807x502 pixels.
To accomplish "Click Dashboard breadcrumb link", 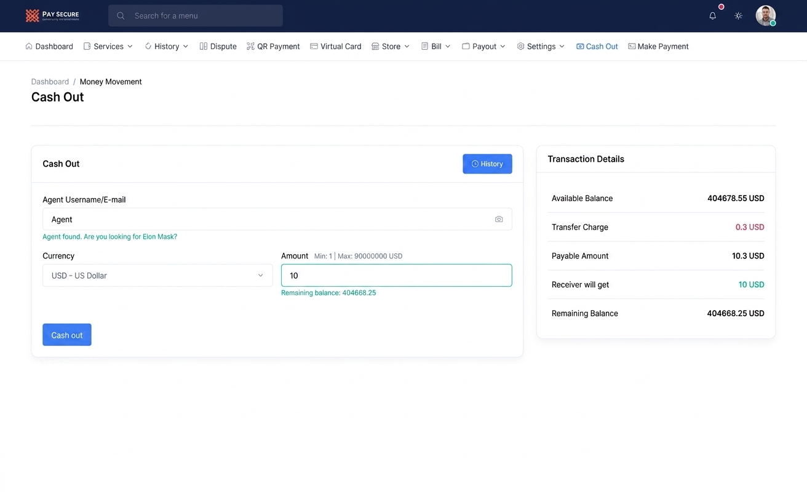I will click(50, 82).
